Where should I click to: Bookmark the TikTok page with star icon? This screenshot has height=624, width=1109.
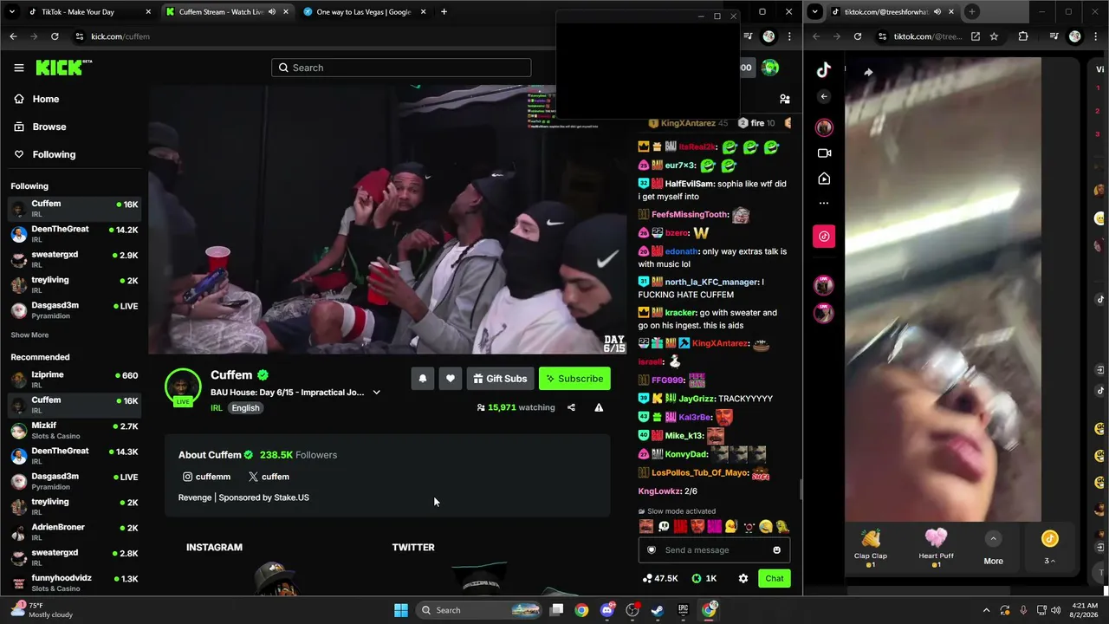point(994,36)
